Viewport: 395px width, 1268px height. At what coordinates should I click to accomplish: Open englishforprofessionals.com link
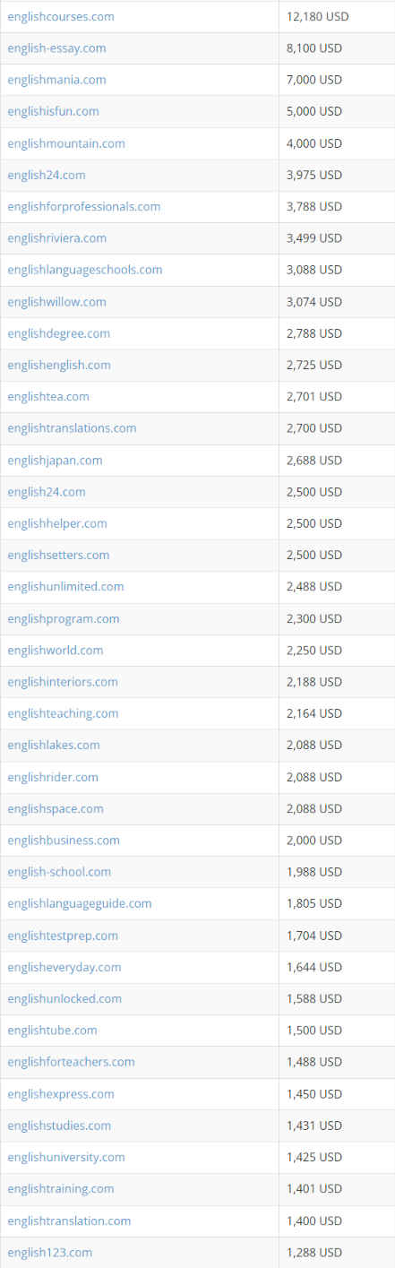click(x=84, y=206)
